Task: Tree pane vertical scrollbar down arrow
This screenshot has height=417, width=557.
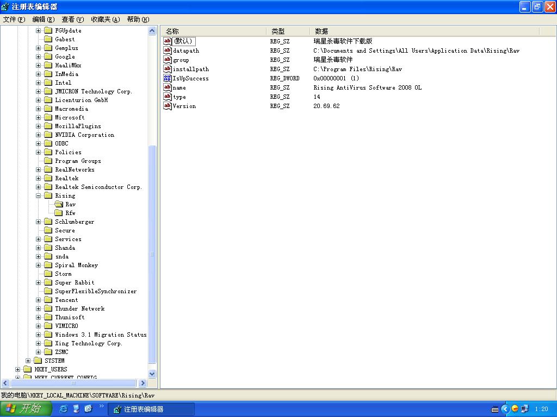Action: [152, 374]
